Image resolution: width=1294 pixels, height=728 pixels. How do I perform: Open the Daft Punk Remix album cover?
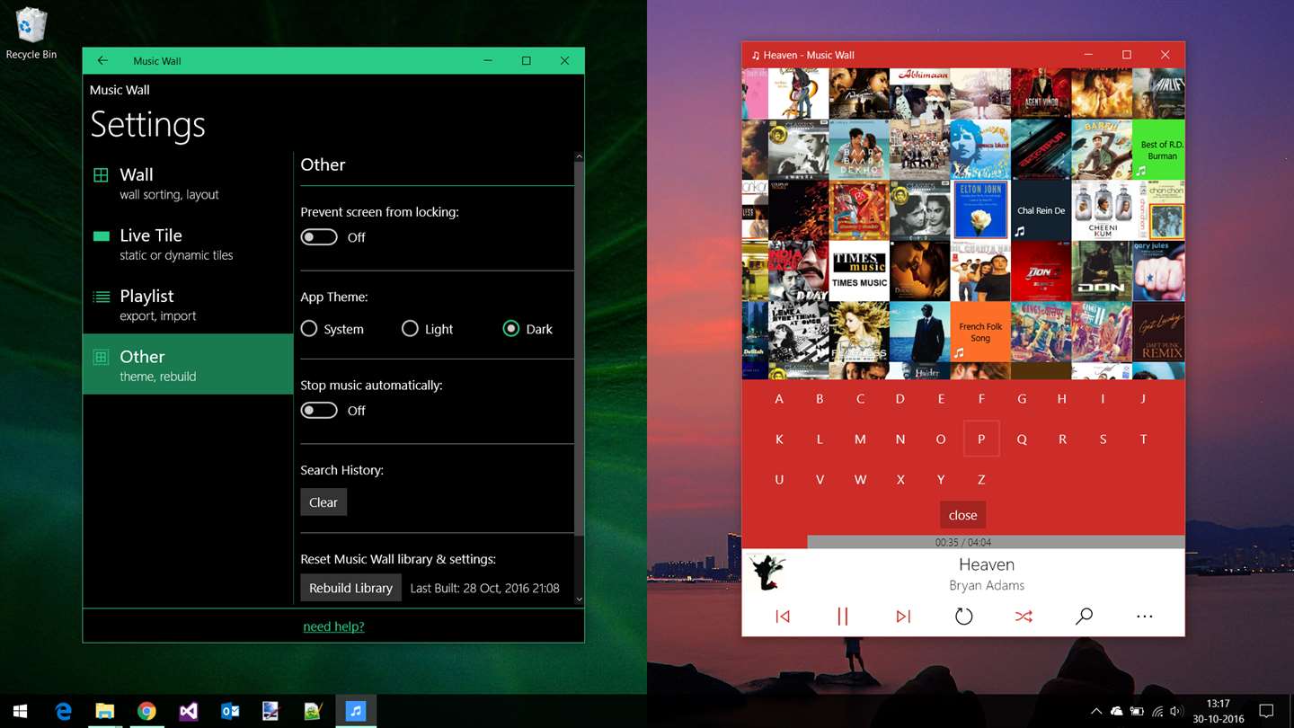1158,332
